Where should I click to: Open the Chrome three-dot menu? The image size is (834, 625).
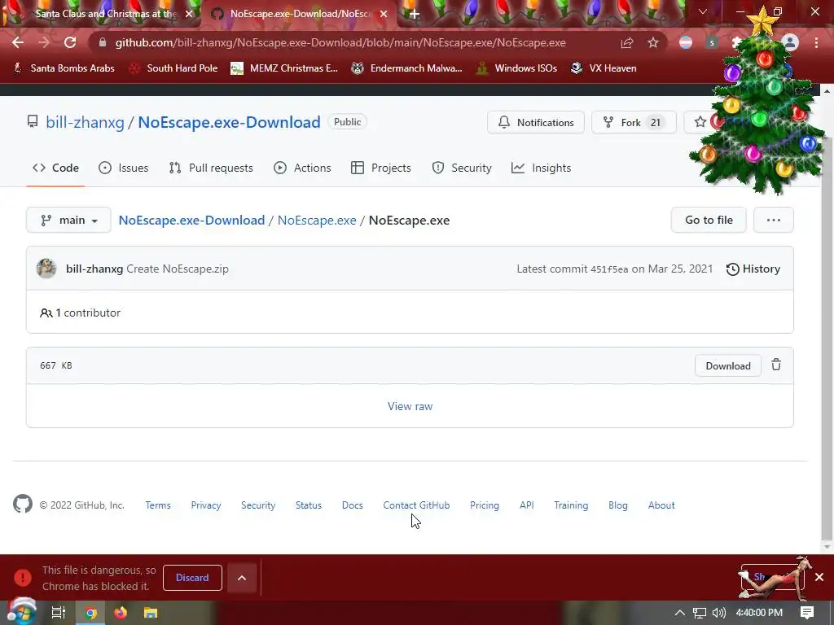point(816,42)
